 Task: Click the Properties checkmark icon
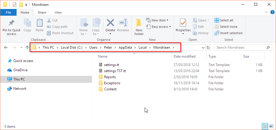coord(183,23)
